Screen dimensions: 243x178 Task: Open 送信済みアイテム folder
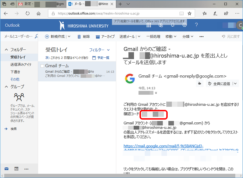(21, 65)
